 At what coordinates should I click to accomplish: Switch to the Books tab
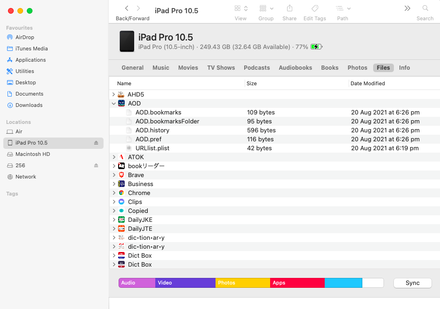tap(330, 68)
